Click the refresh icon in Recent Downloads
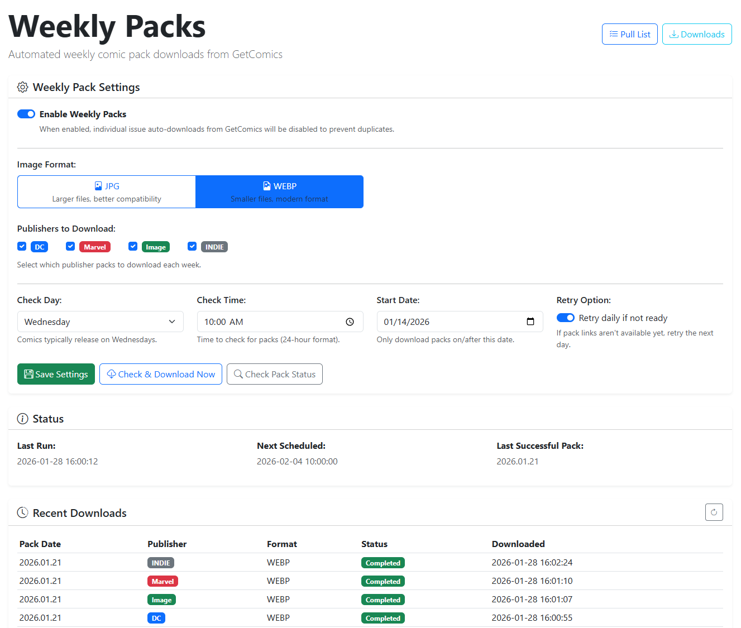 pos(714,512)
